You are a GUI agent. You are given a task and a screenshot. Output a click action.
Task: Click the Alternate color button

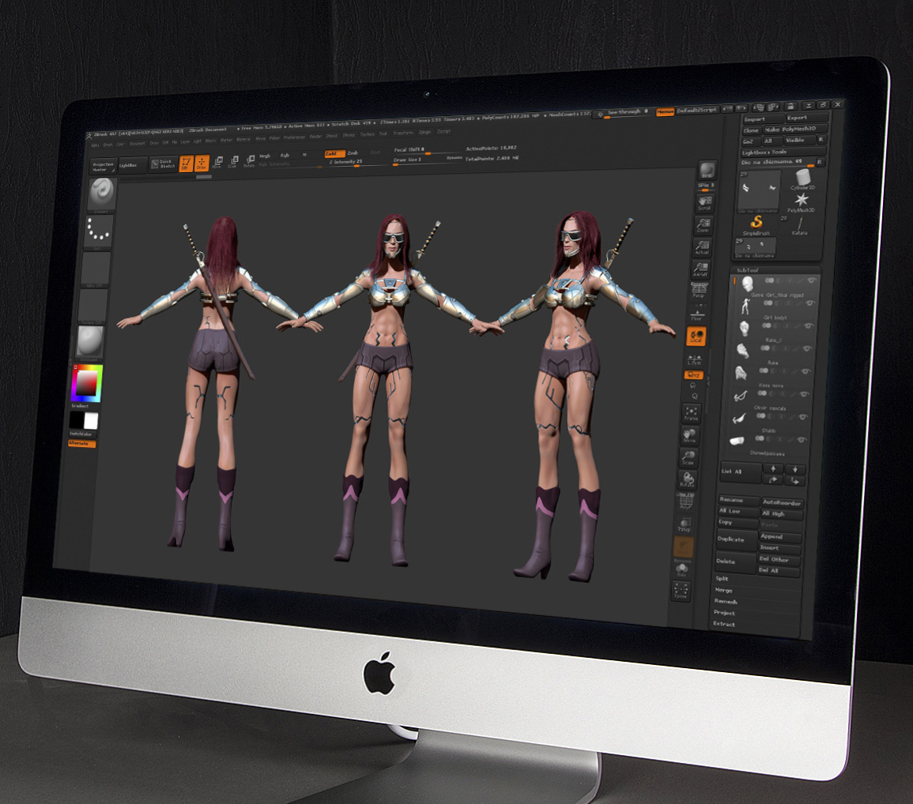(81, 443)
